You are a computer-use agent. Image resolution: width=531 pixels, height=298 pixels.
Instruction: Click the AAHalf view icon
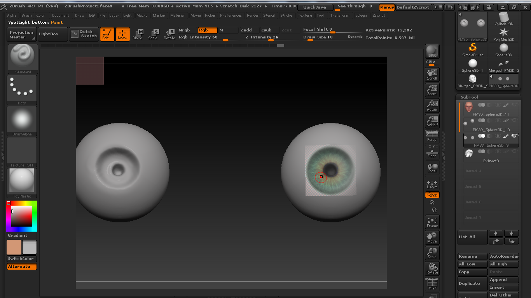pos(432,121)
